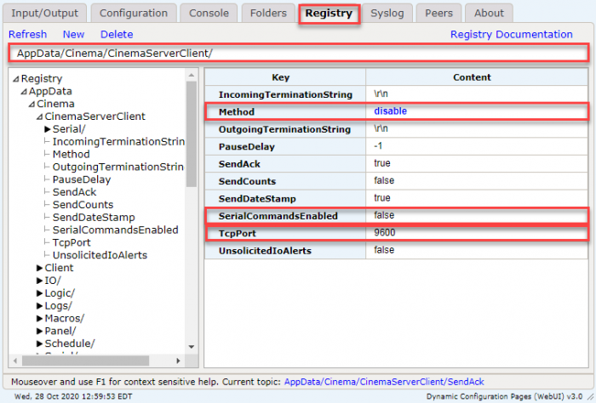Collapse the CinemaServerClient node arrow
The width and height of the screenshot is (596, 403).
pyautogui.click(x=40, y=116)
